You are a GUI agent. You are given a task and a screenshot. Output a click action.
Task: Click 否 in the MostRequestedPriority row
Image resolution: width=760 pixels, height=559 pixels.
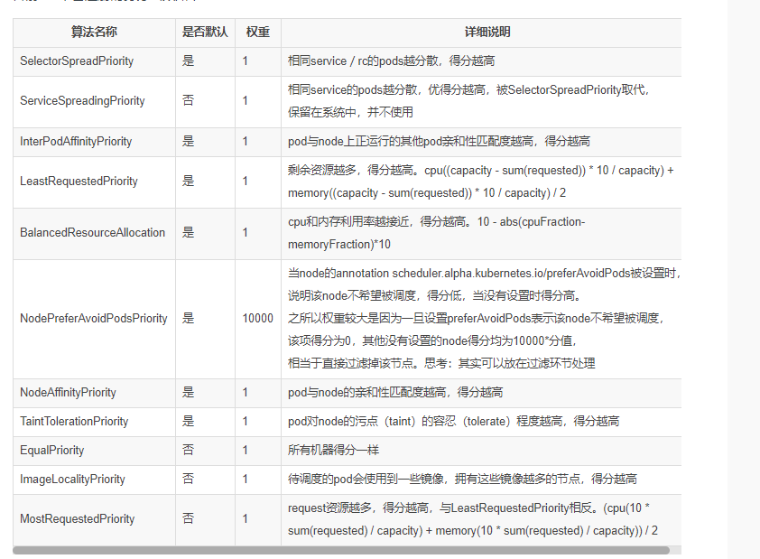(188, 518)
